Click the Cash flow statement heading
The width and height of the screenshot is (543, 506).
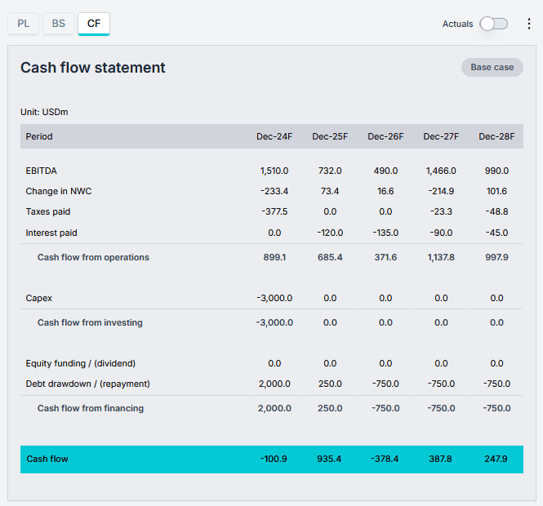(93, 68)
